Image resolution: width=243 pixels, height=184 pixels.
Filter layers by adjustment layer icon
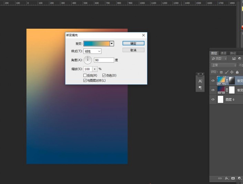[240, 58]
